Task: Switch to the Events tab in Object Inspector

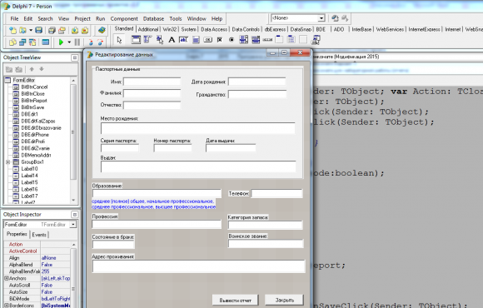Action: [x=39, y=235]
